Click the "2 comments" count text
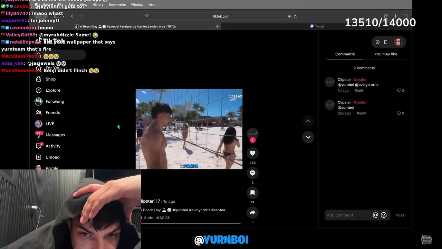 coord(364,68)
